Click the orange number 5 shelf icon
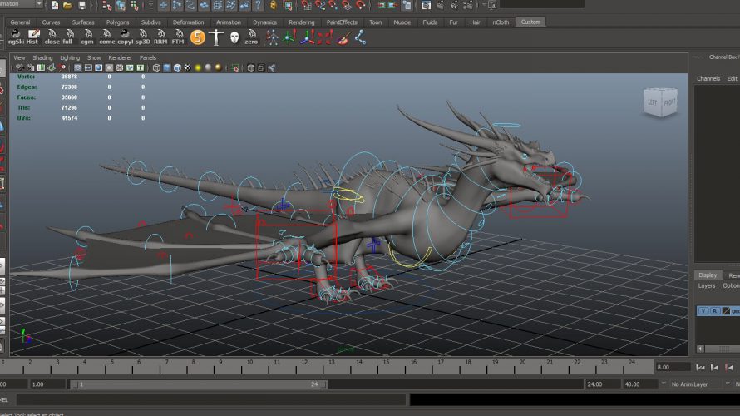The width and height of the screenshot is (740, 416). (197, 37)
